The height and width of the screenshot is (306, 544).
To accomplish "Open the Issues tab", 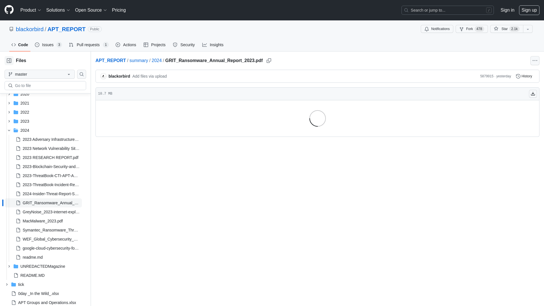I will 48,45.
